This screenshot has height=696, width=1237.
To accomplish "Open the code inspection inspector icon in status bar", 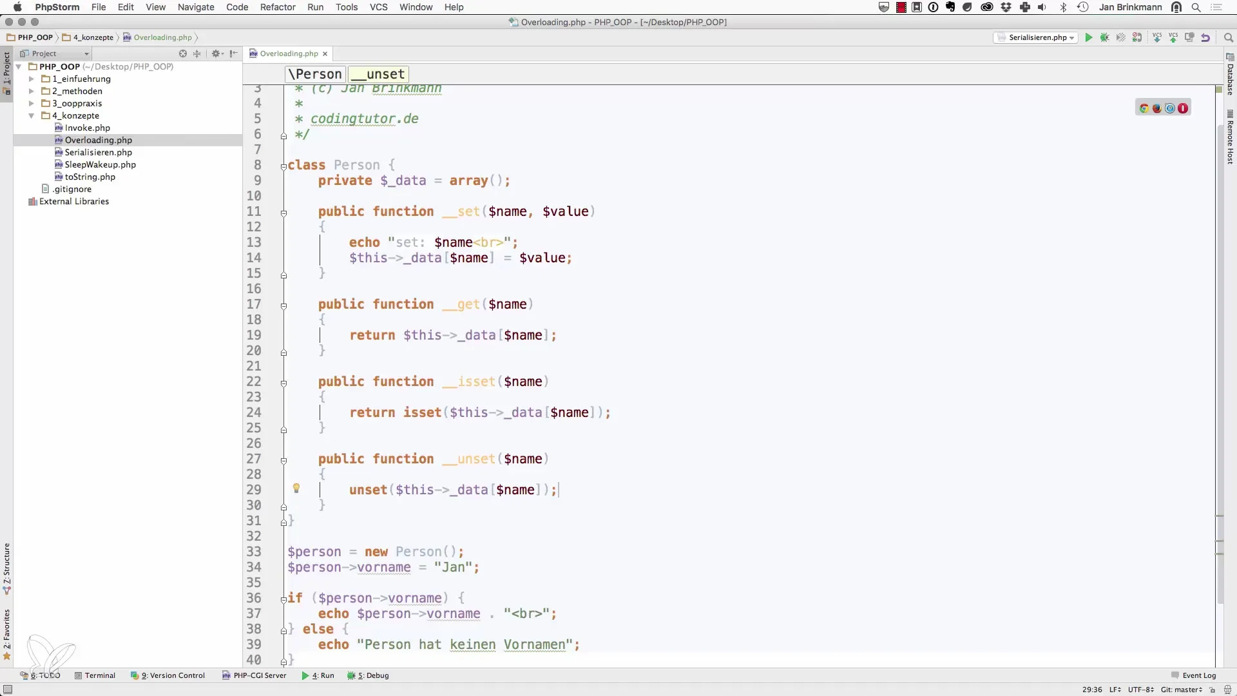I will [x=1226, y=690].
